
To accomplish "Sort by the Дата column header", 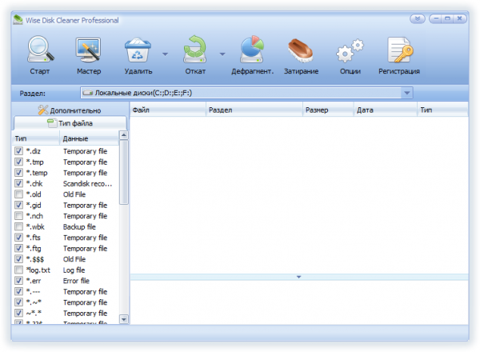I will (x=386, y=110).
